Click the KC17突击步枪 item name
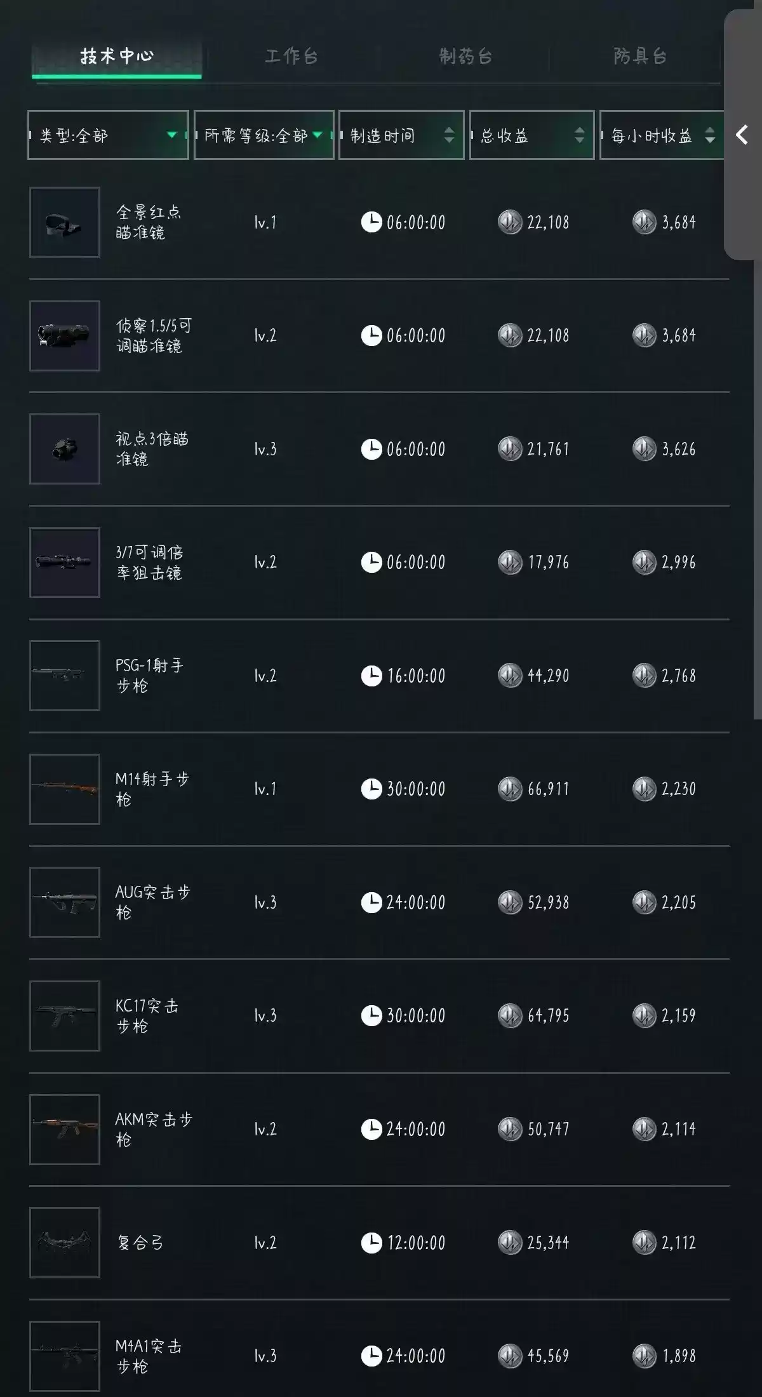The height and width of the screenshot is (1397, 762). 147,1015
